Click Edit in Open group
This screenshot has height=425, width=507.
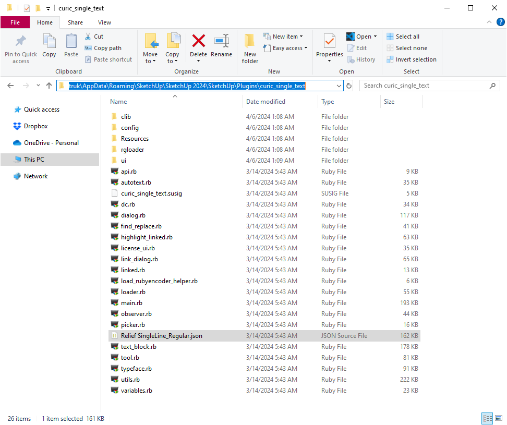[x=357, y=48]
